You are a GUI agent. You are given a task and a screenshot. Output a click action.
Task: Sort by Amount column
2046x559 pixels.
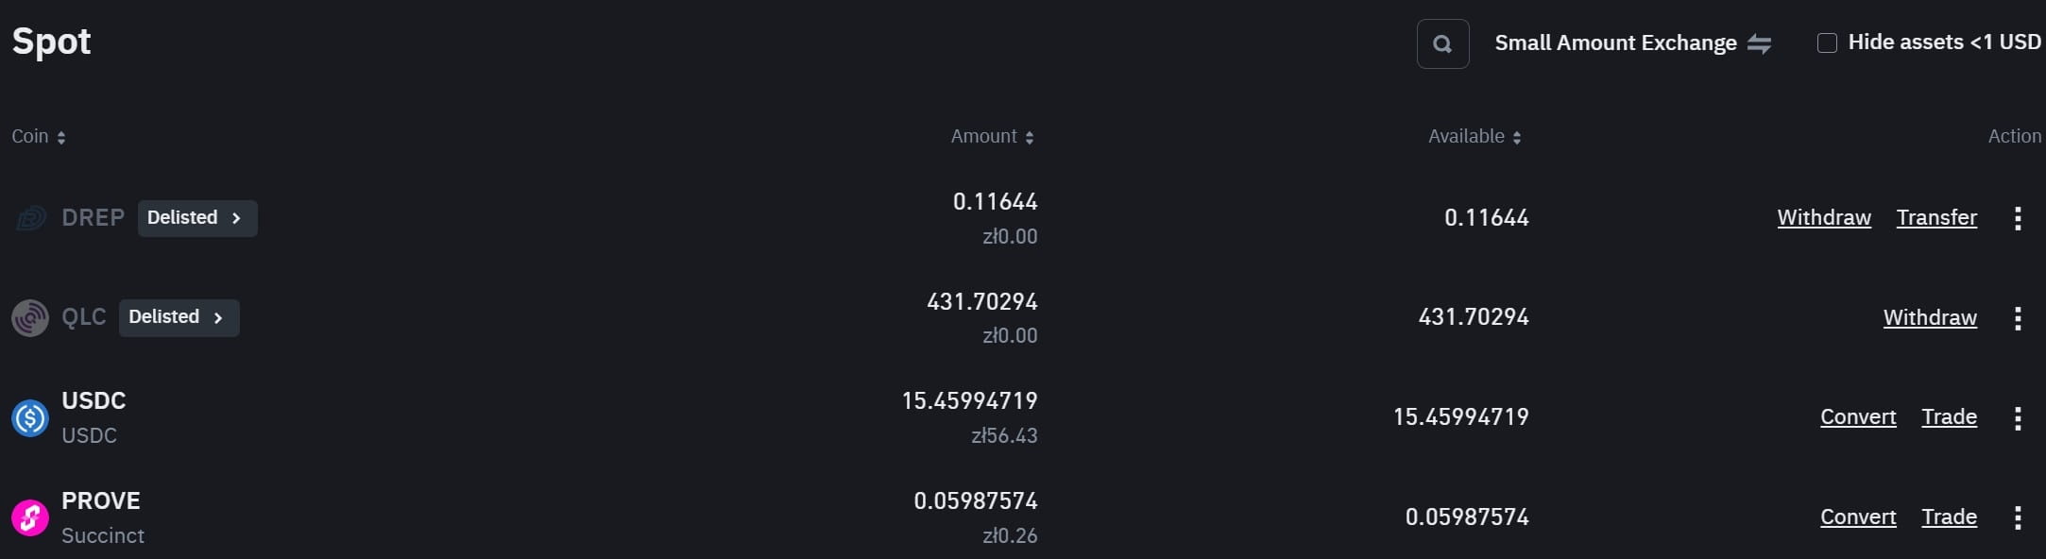993,137
